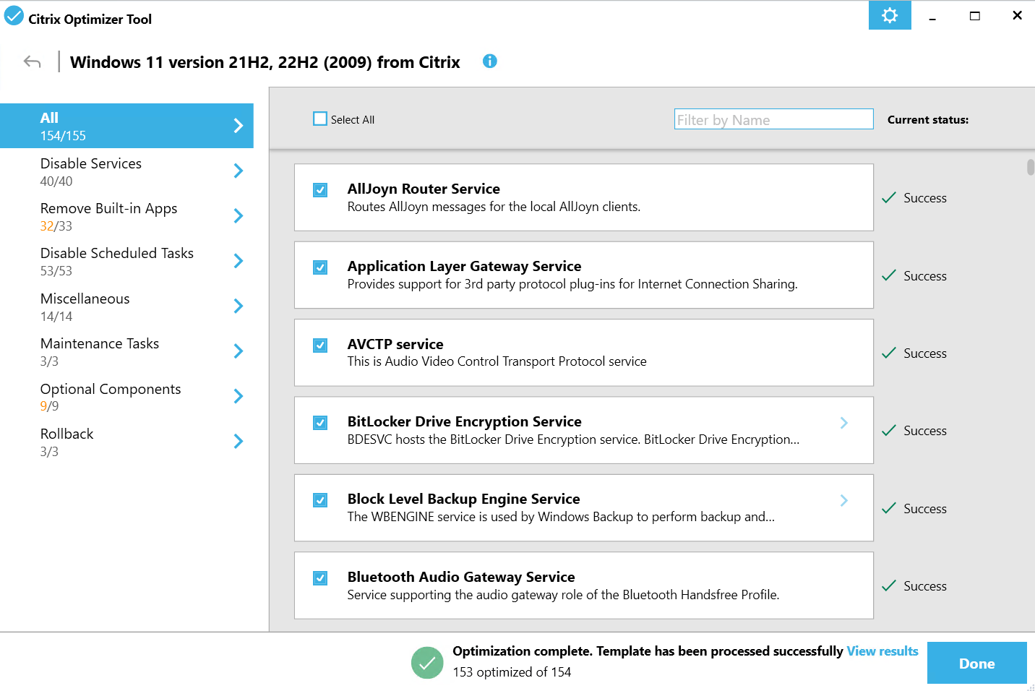Expand the Miscellaneous chevron

[239, 306]
